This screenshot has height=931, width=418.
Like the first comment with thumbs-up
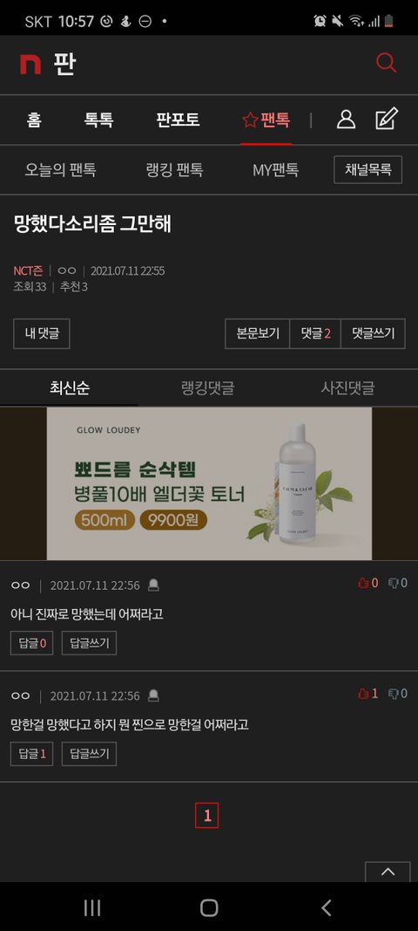(x=363, y=583)
